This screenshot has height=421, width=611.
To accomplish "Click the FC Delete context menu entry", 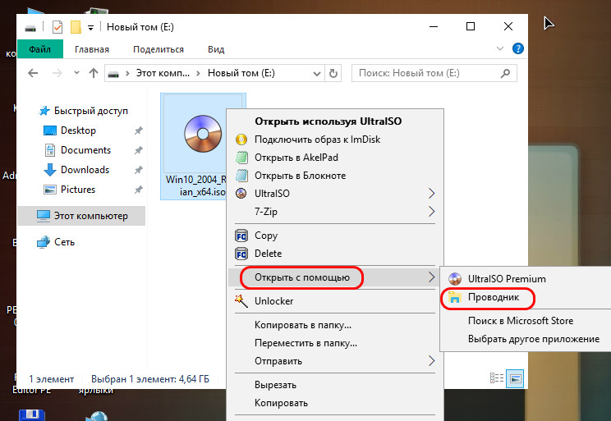I will click(x=335, y=254).
